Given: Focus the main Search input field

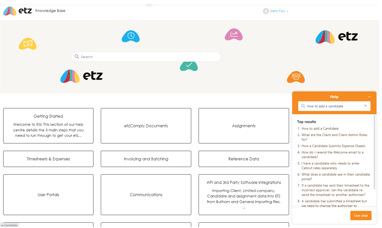Looking at the screenshot, I should click(146, 57).
